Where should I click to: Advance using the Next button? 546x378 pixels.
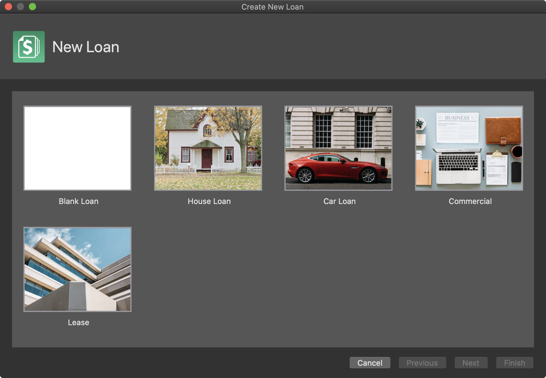click(x=471, y=363)
